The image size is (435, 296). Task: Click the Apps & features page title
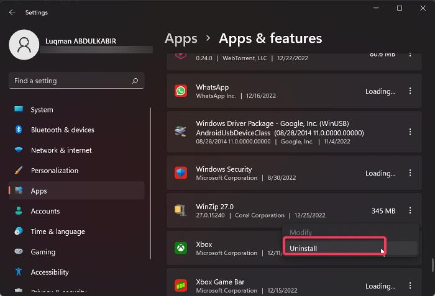tap(270, 38)
